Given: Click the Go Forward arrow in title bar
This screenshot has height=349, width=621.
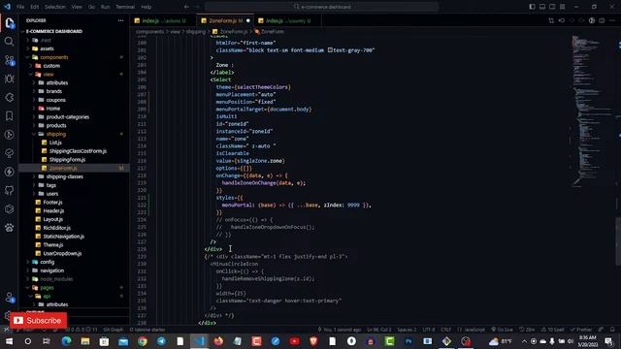Looking at the screenshot, I should pos(197,7).
